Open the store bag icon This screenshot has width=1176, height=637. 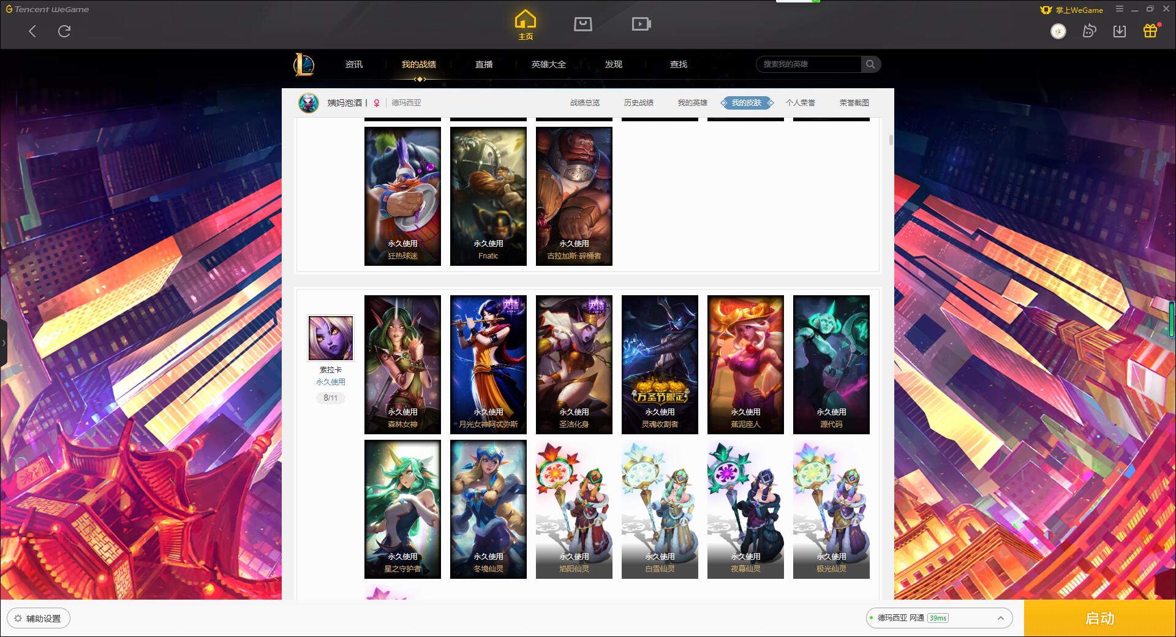click(x=583, y=24)
